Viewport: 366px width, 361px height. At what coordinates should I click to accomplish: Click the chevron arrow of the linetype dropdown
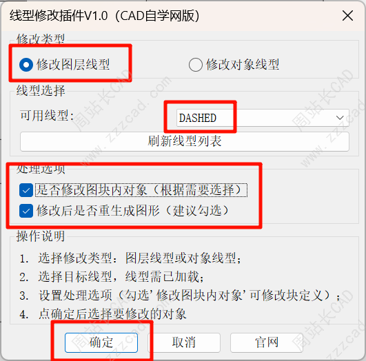340,118
